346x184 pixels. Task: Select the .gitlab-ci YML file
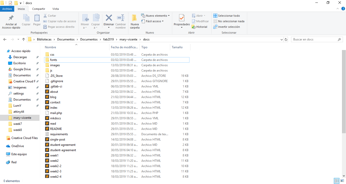[117, 86]
